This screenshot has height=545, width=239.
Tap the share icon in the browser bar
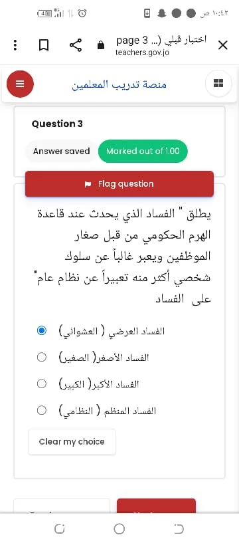point(76,46)
